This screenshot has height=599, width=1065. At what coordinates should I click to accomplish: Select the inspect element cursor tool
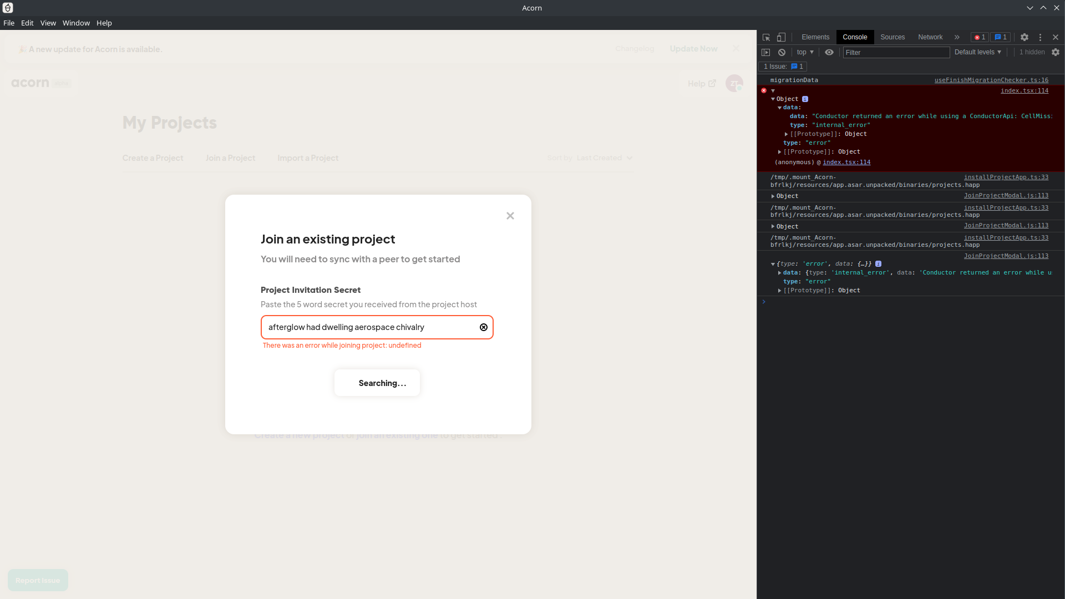[x=766, y=37]
